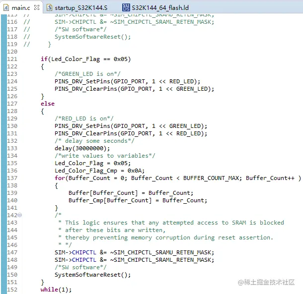Viewport: 303px width, 294px height.
Task: Click the '/*GREEN_LED is on*/' comment
Action: point(87,74)
